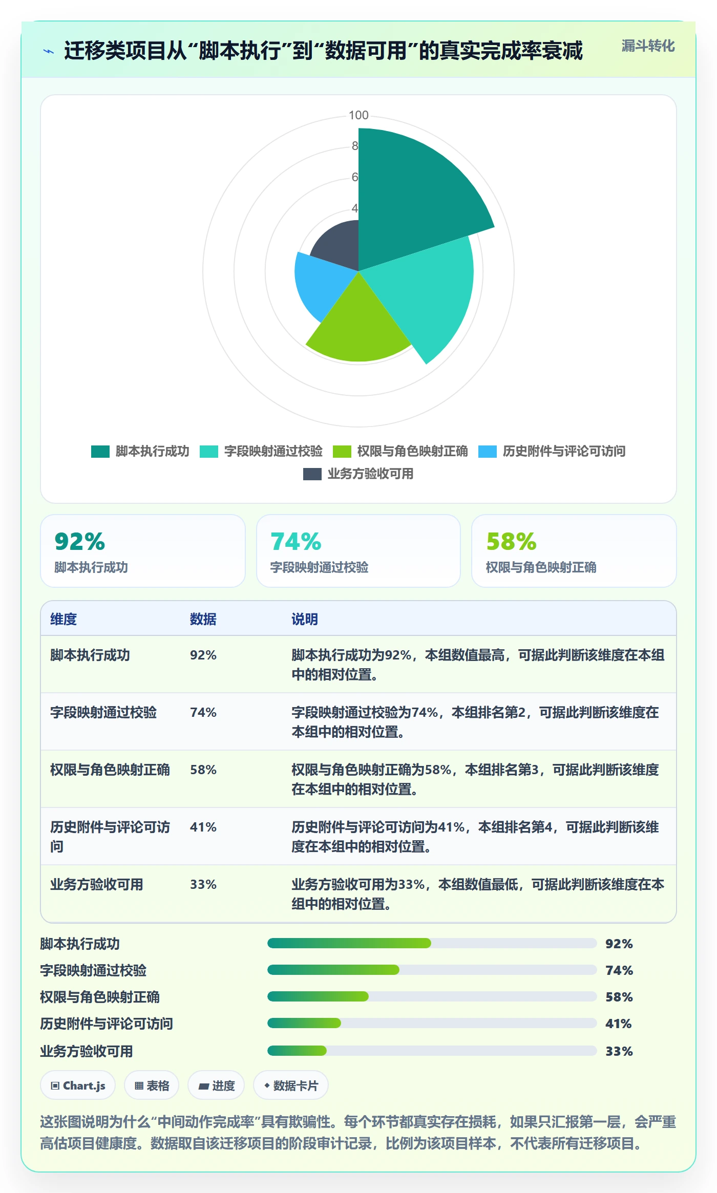Click the 33% value in table

click(x=203, y=884)
